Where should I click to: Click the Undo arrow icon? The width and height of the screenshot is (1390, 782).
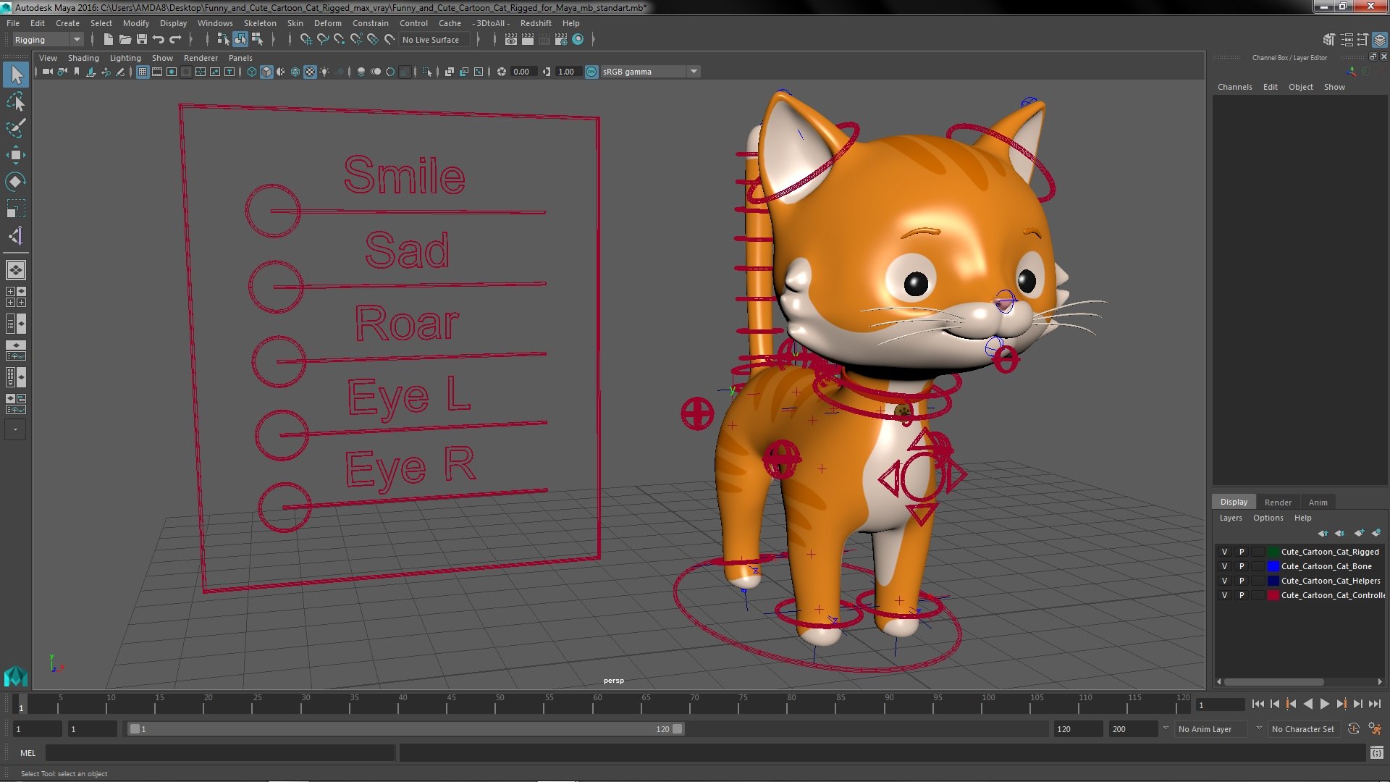coord(159,40)
